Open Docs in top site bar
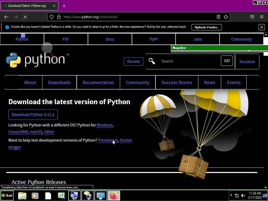Screen dimensions: 268x201 tap(110, 39)
